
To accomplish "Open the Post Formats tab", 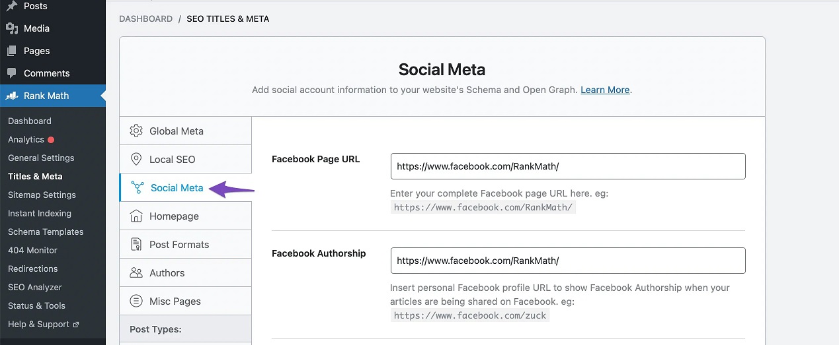I will coord(186,244).
